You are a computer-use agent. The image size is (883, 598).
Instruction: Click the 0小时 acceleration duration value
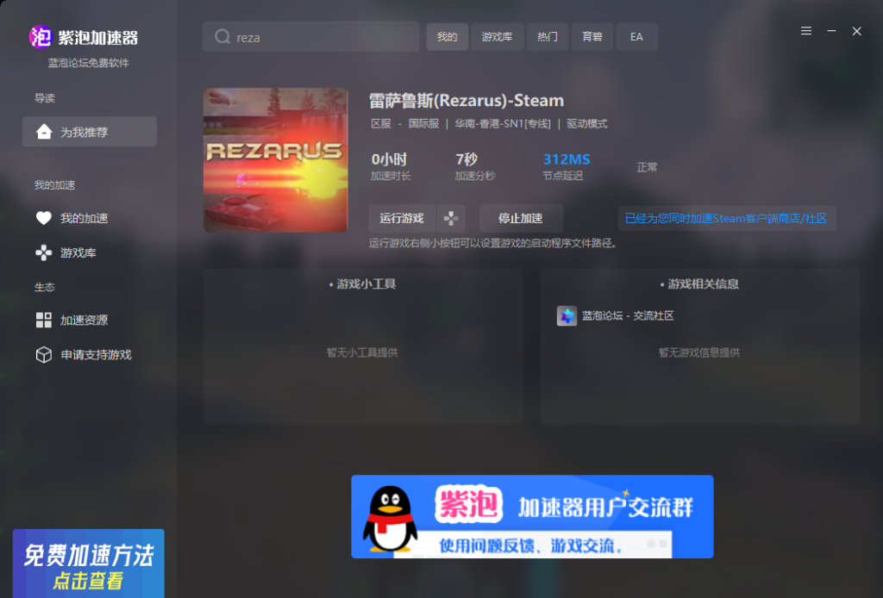click(389, 159)
